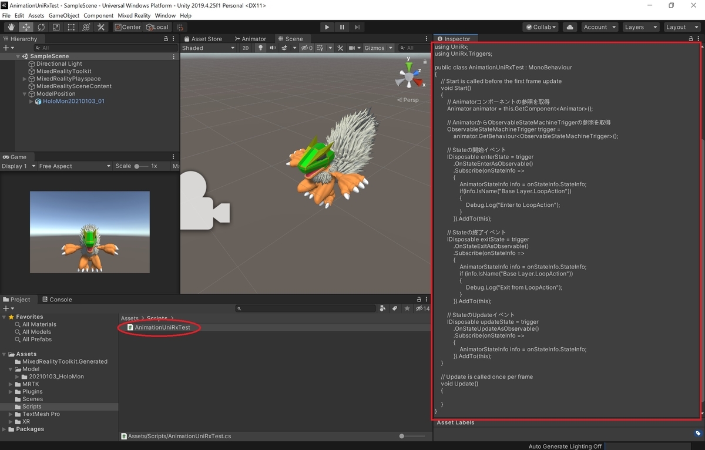The image size is (705, 450).
Task: Expand MixedRealityPlayspace object
Action: 25,79
